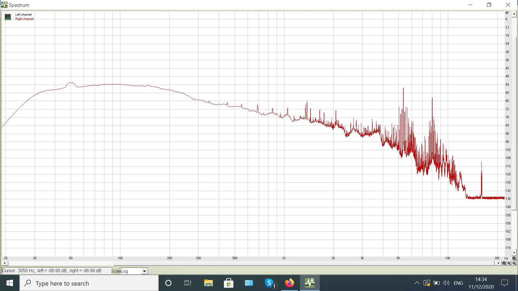Click the '1K' frequency axis label

[x=284, y=258]
